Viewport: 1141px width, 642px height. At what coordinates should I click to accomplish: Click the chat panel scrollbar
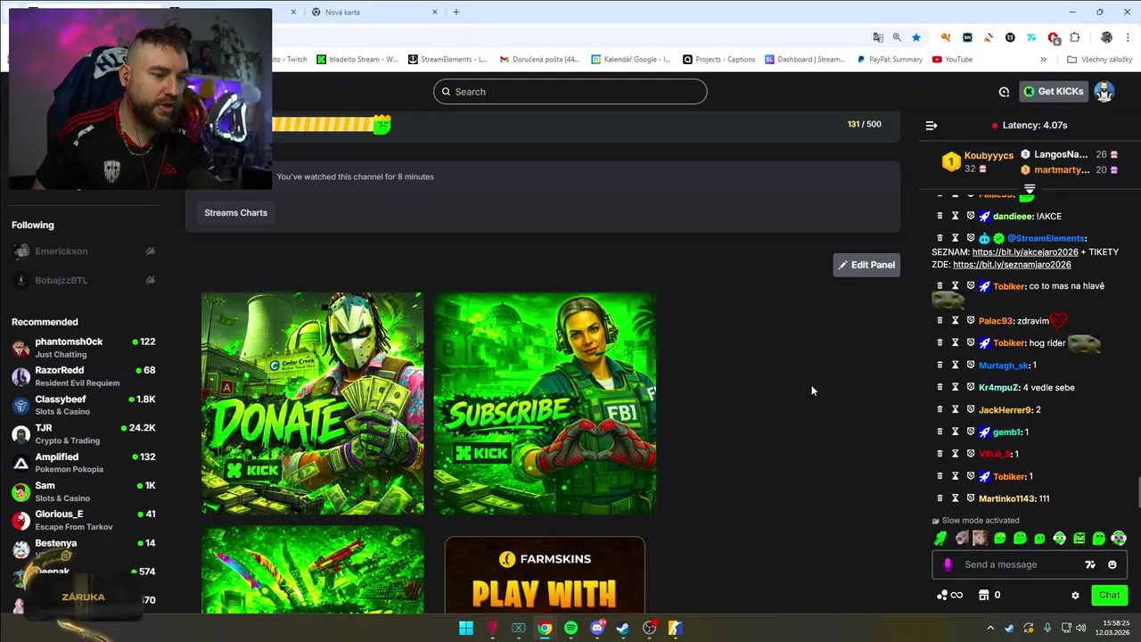[x=1137, y=490]
